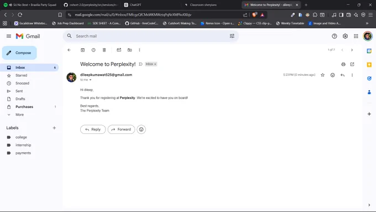Remove the Inbox label tag
Image resolution: width=376 pixels, height=212 pixels.
pos(155,64)
